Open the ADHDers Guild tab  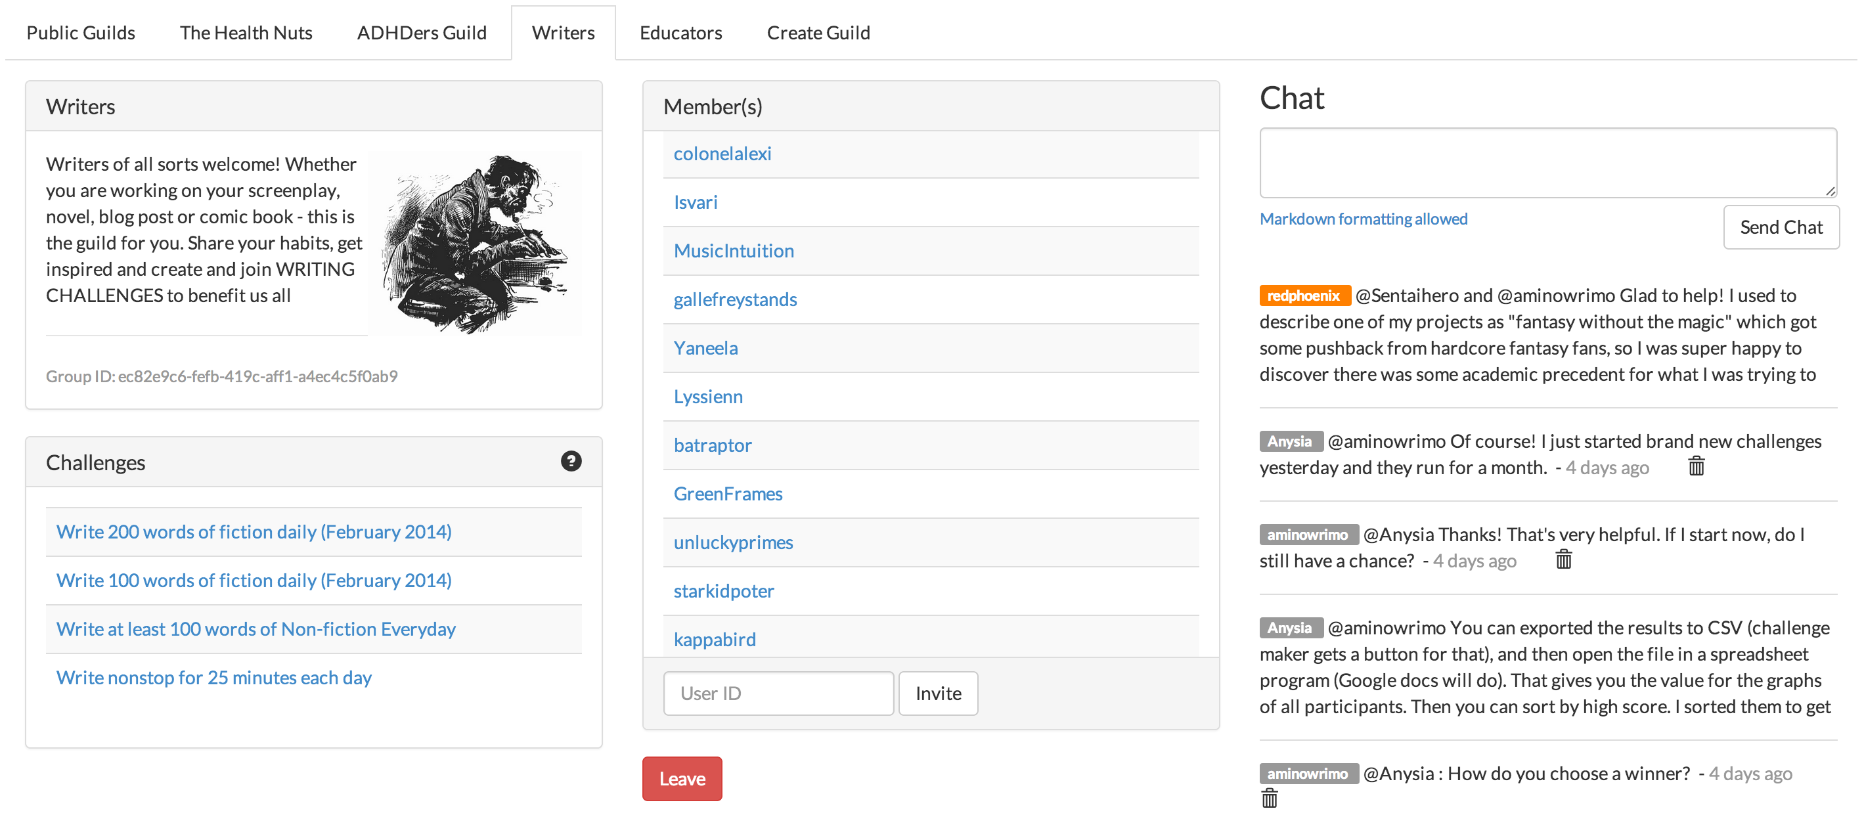tap(422, 33)
